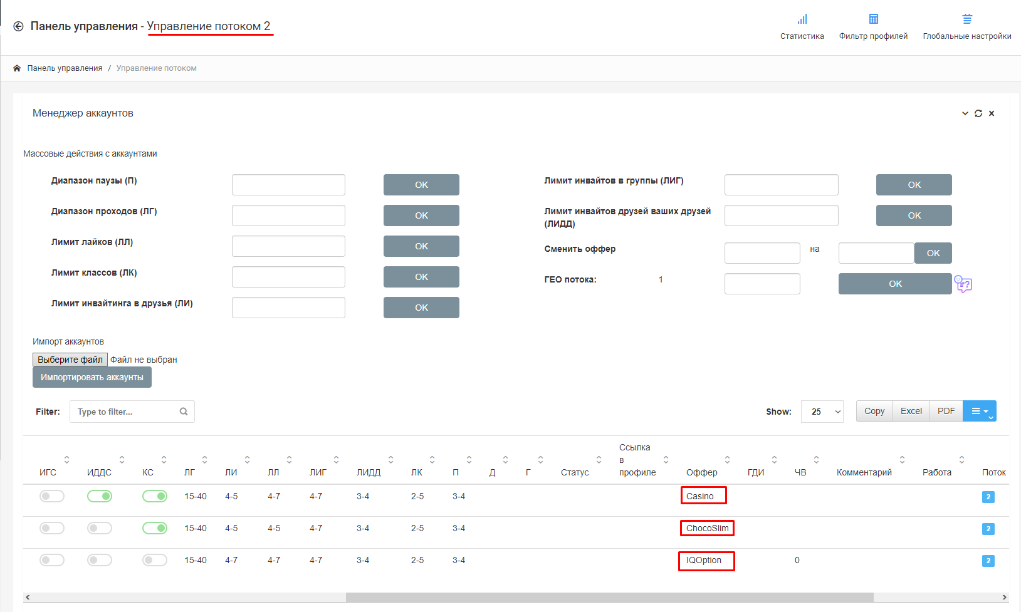1021x612 pixels.
Task: Open the Глобальные настройки icon
Action: tap(966, 19)
